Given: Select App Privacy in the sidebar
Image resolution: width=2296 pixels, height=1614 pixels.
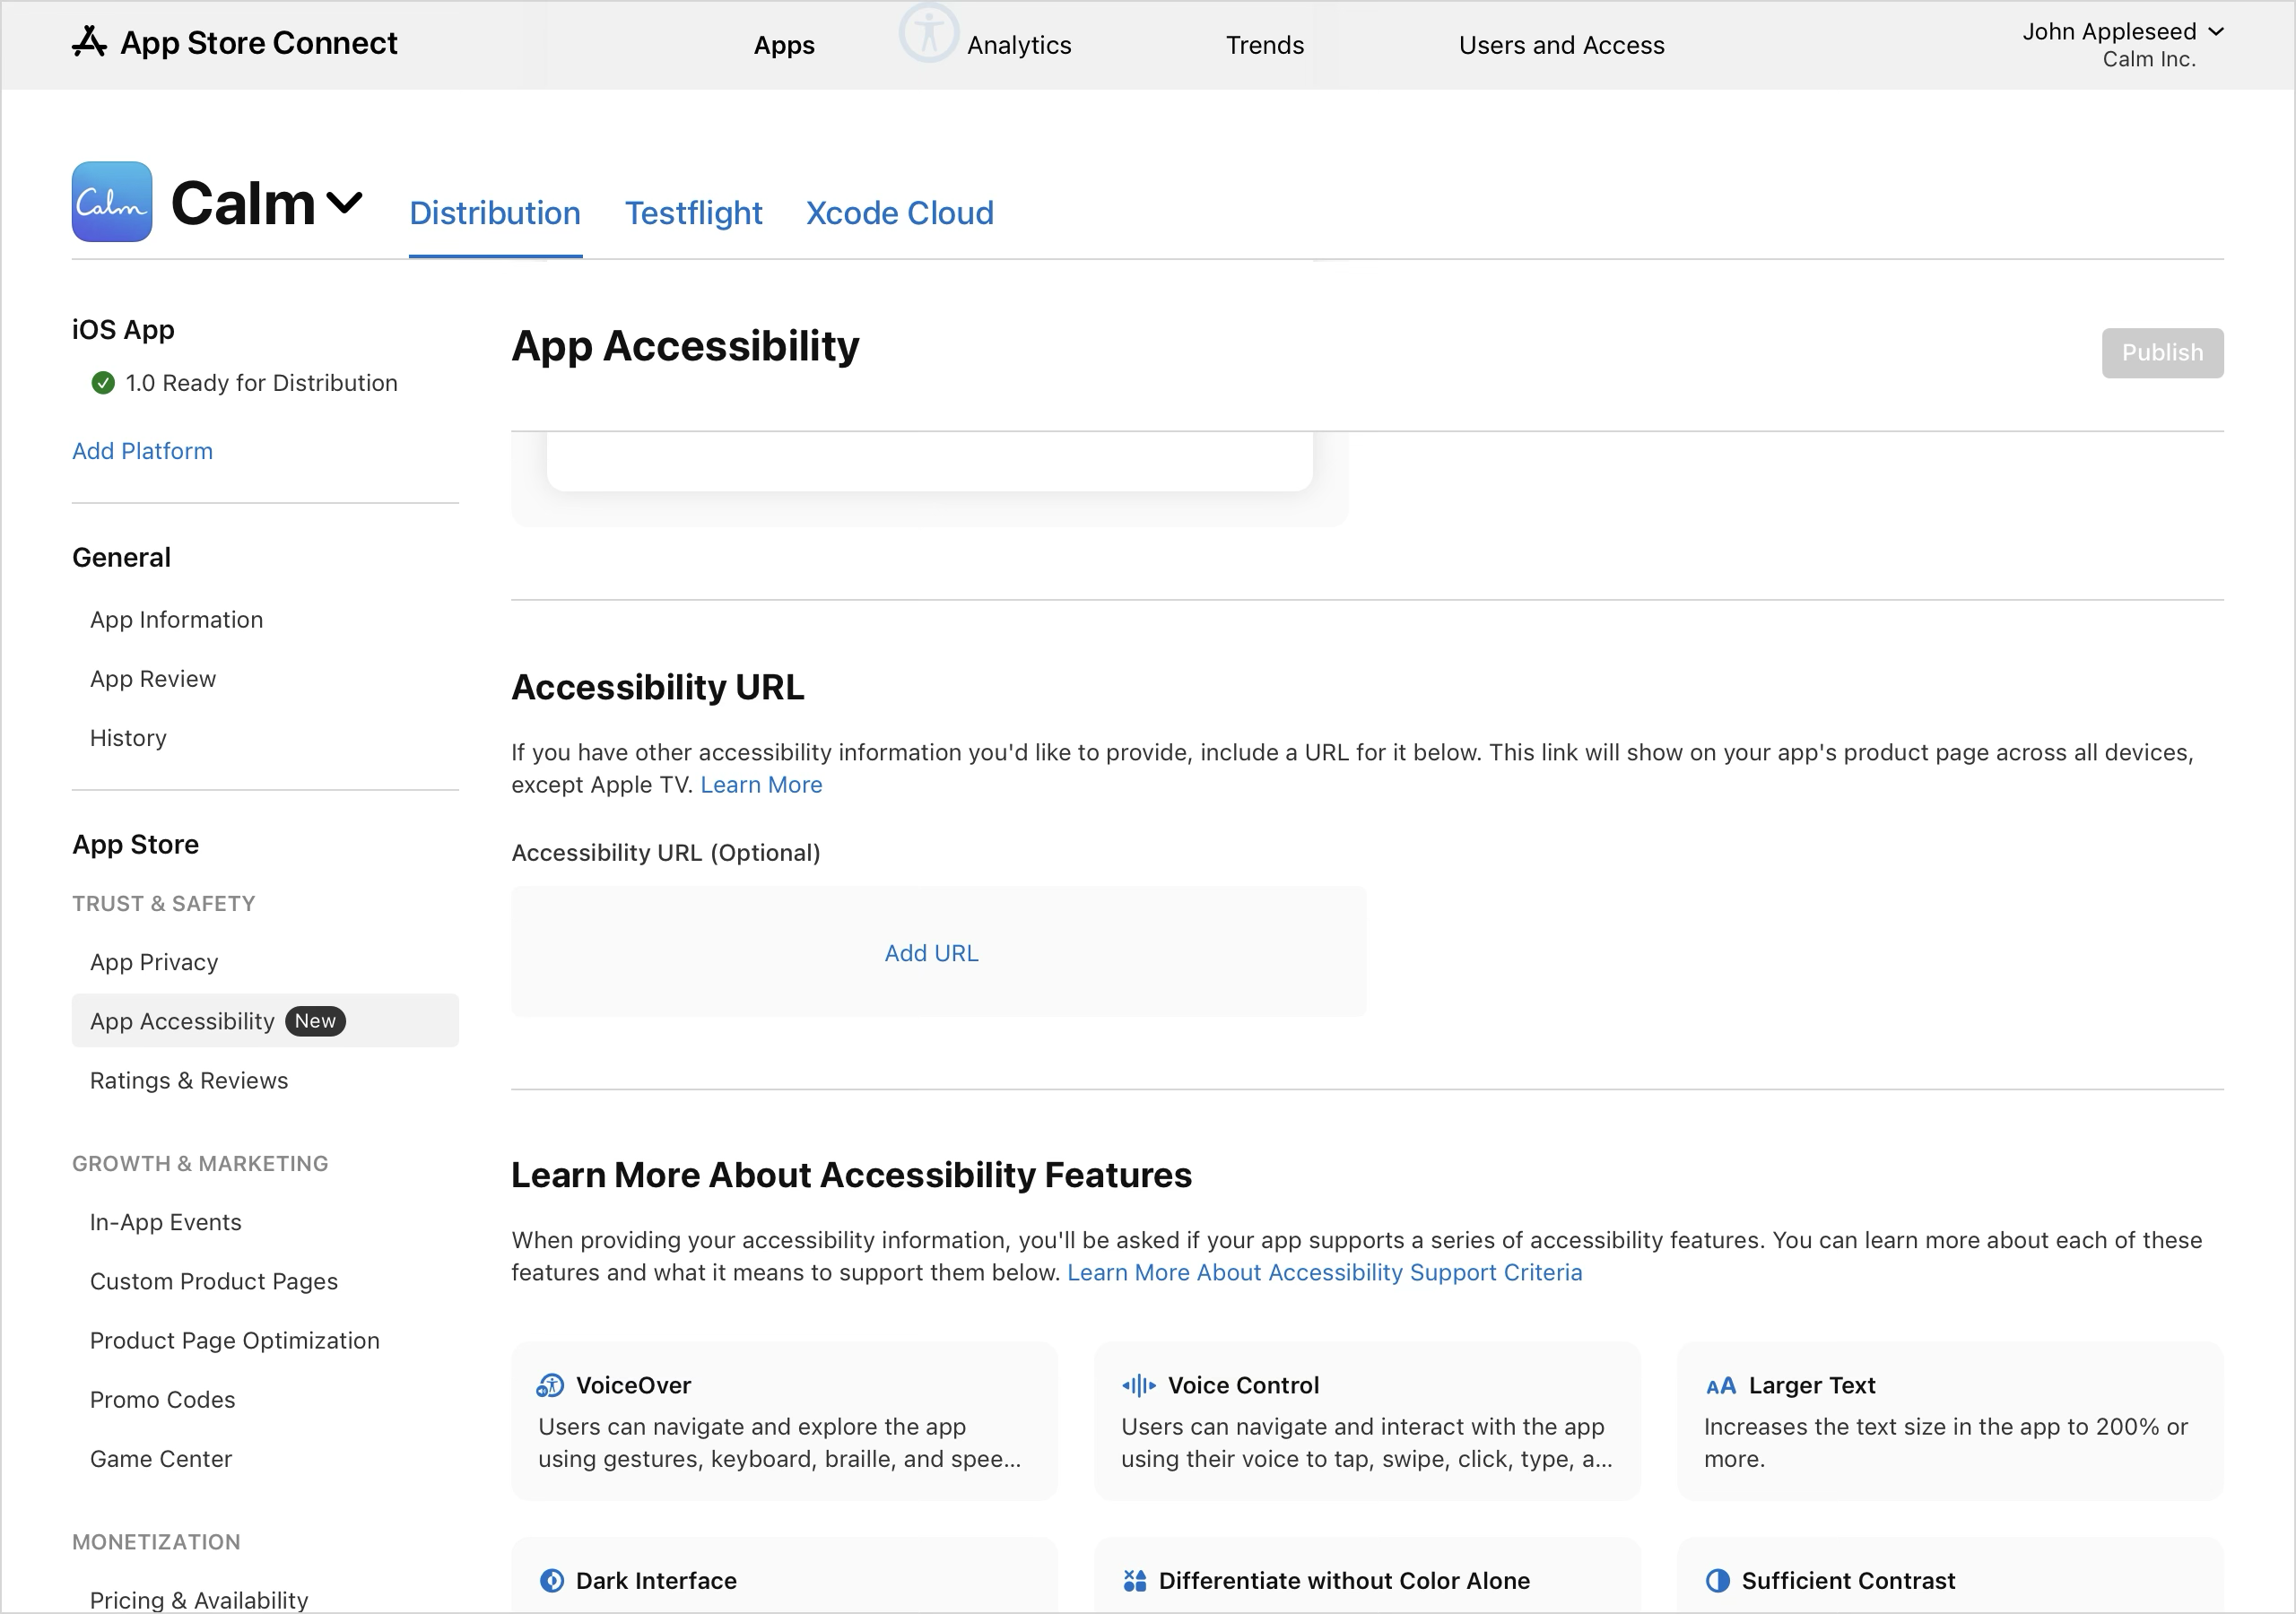Looking at the screenshot, I should click(x=153, y=961).
